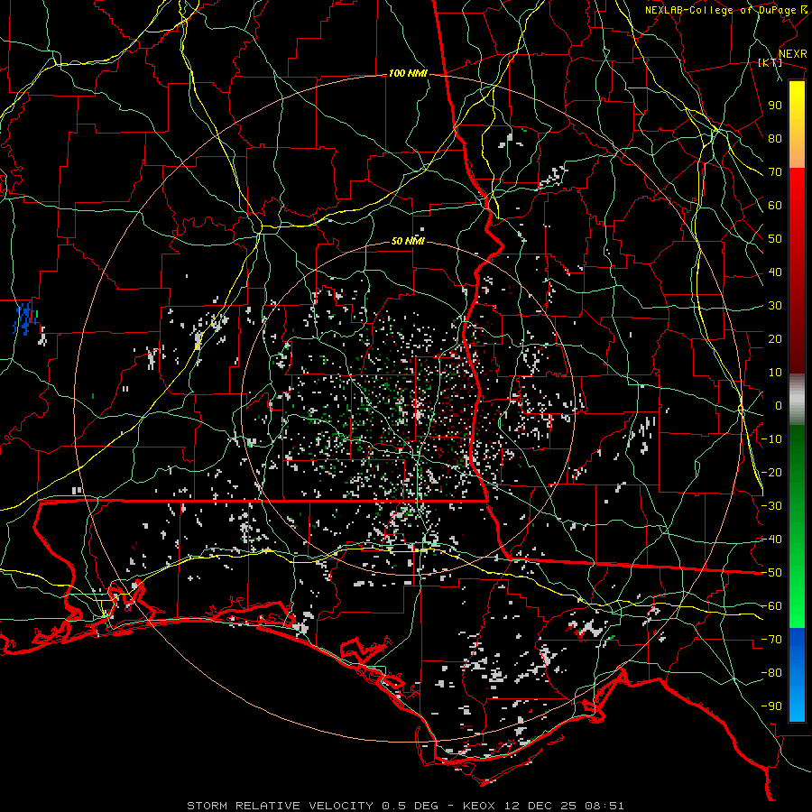Click the -50 value on velocity scale
The height and width of the screenshot is (812, 812).
click(x=771, y=573)
